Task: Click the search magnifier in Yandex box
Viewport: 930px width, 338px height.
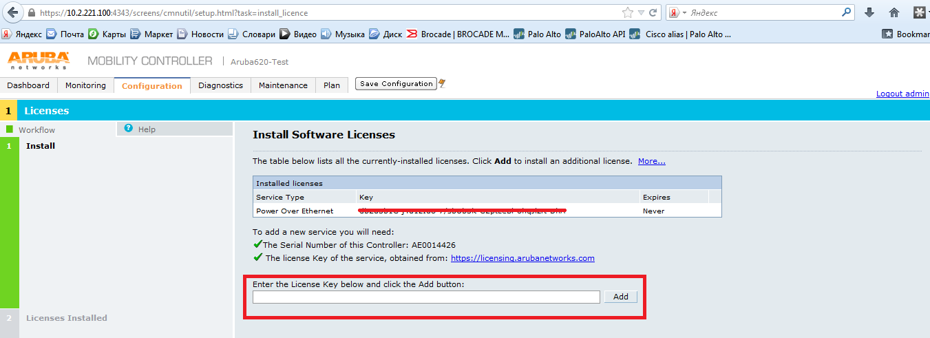Action: click(x=846, y=12)
